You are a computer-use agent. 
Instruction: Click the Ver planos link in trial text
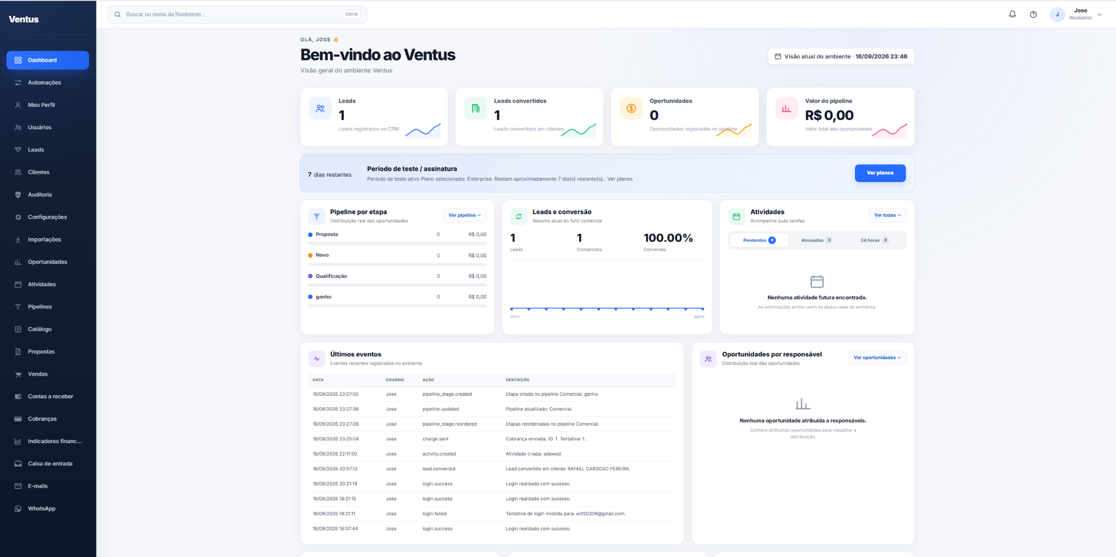[620, 179]
